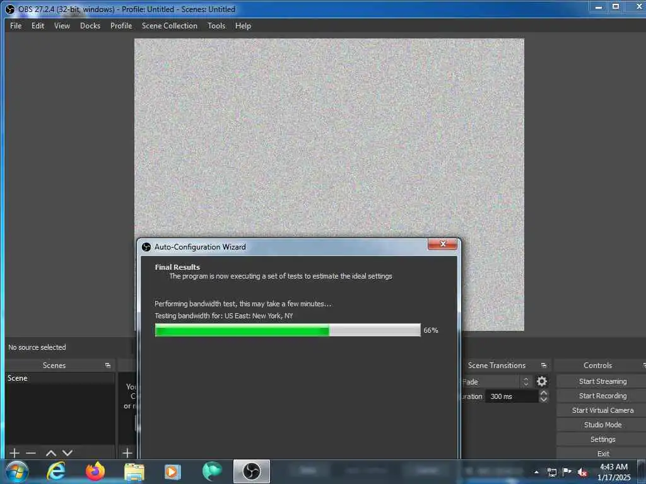The height and width of the screenshot is (484, 646).
Task: Open the Windows Start menu
Action: [16, 471]
